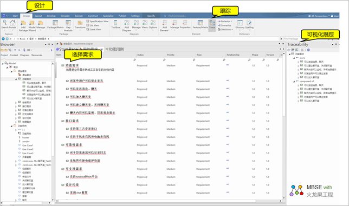This screenshot has height=206, width=349.
Task: Open the Glossary in Dictionary group
Action: 240,24
